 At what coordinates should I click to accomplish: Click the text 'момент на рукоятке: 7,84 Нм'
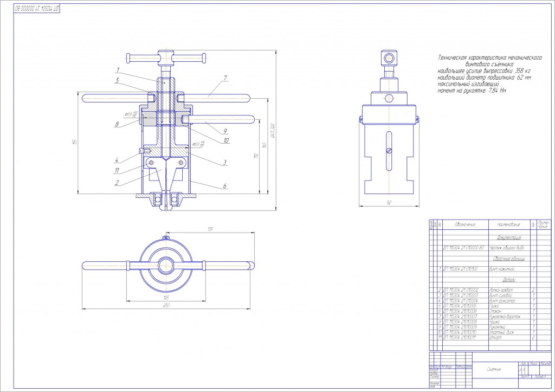point(472,91)
